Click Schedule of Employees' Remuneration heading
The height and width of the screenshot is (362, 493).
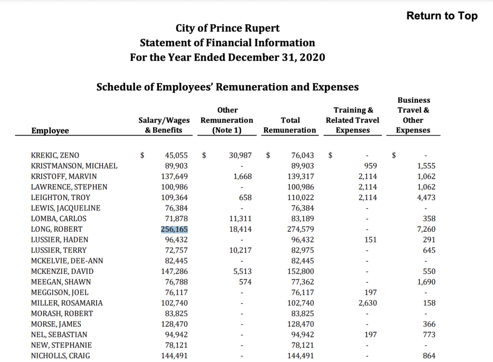click(228, 87)
